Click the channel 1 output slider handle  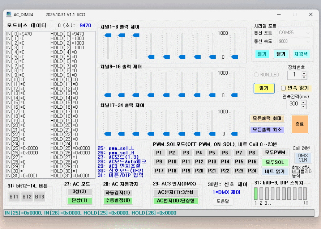[107, 35]
